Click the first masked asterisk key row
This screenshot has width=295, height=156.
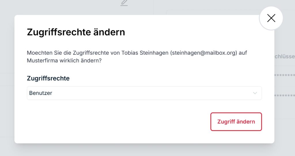(x=285, y=75)
